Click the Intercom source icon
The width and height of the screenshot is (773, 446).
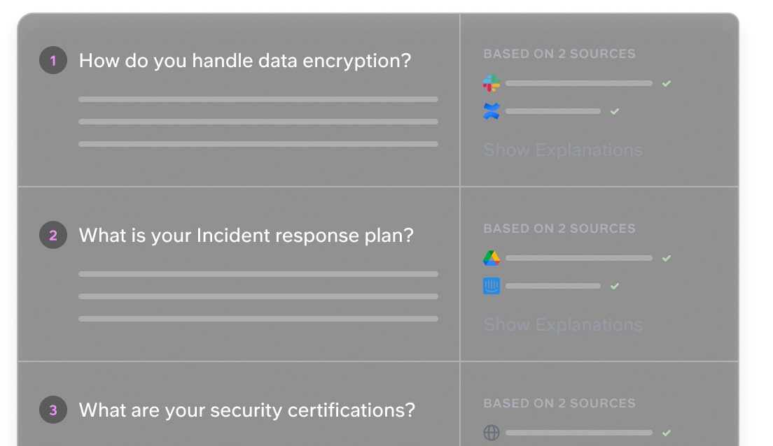[492, 286]
